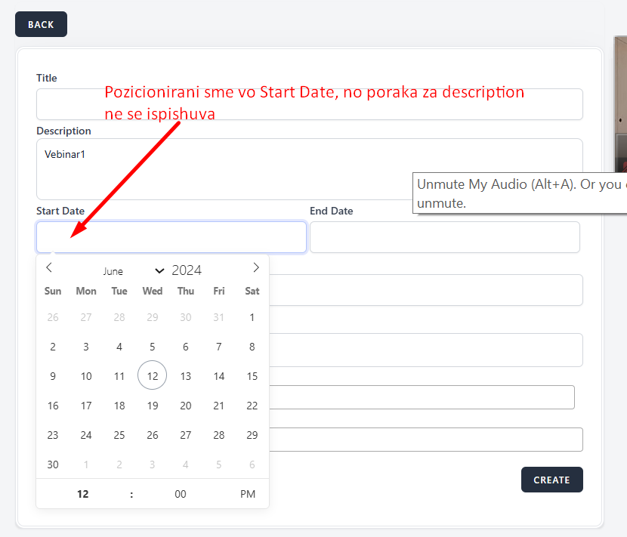Focus the Start Date field

click(x=171, y=237)
